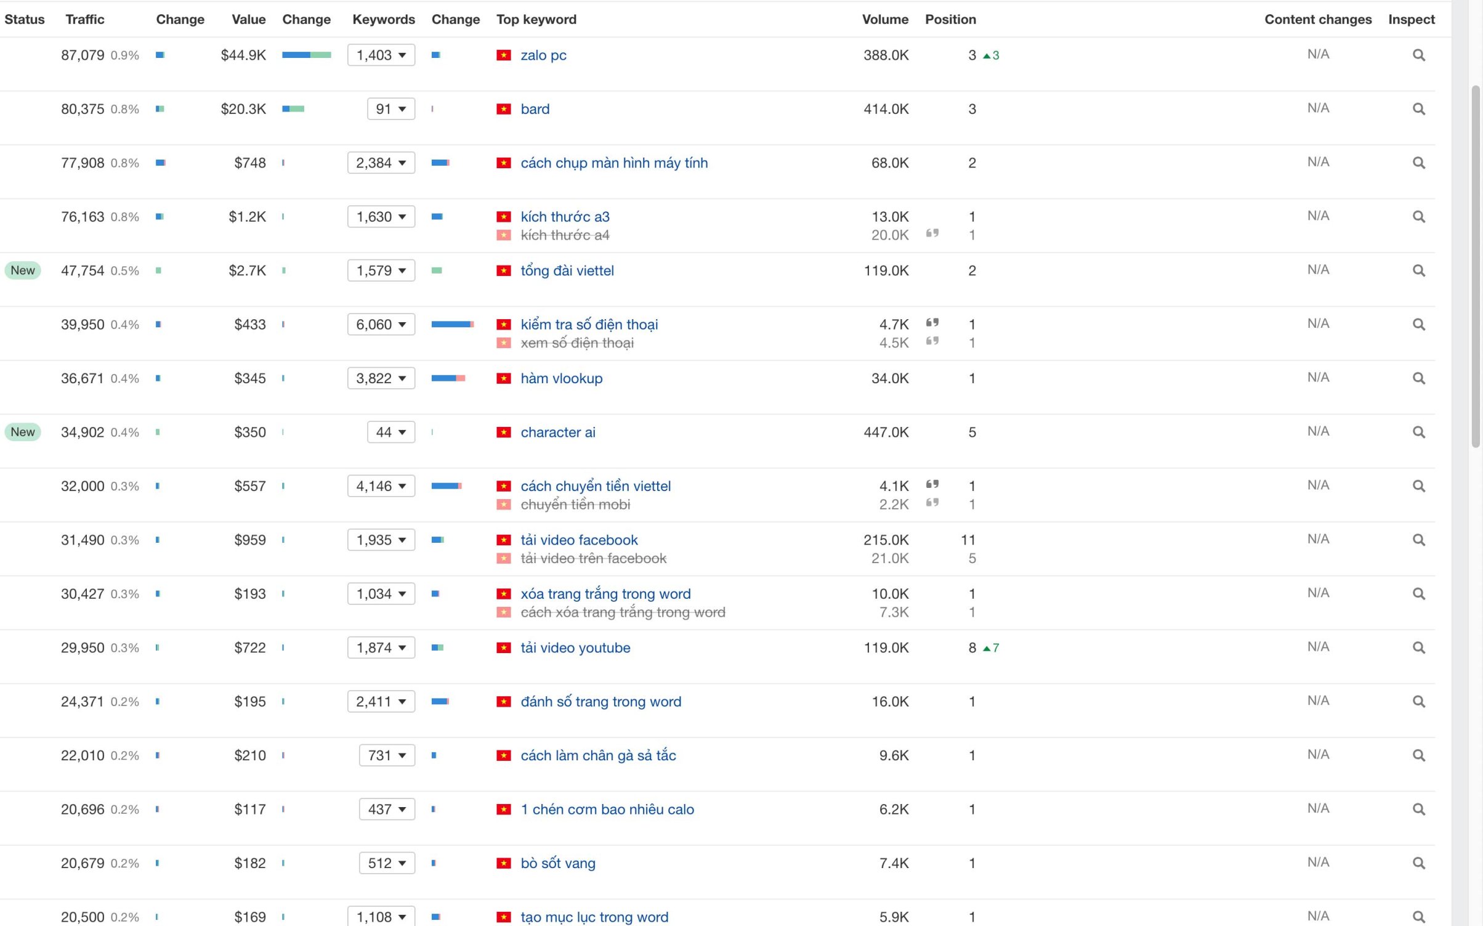Screen dimensions: 1483x926
Task: Open the 1,630 keywords dropdown
Action: click(x=381, y=217)
